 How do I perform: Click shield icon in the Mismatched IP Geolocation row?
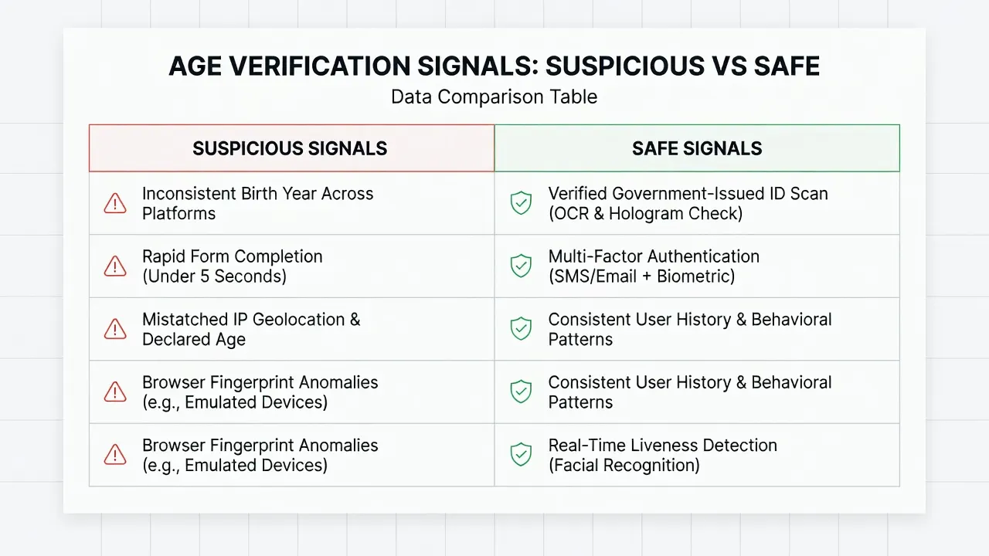click(x=522, y=329)
